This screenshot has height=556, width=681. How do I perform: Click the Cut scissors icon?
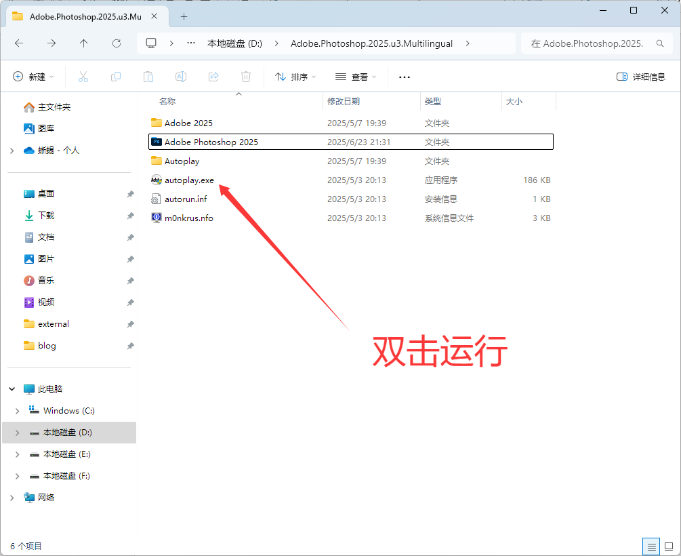(x=83, y=77)
